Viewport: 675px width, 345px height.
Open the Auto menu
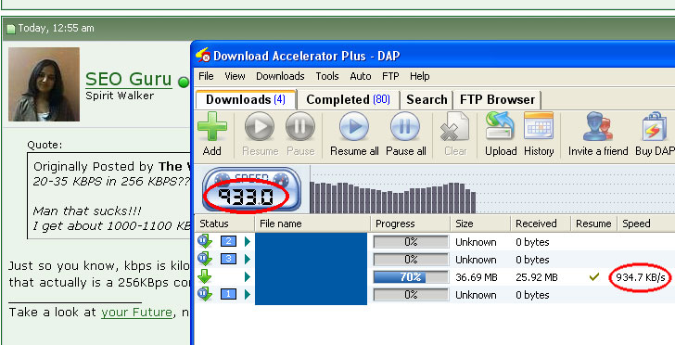click(x=361, y=76)
